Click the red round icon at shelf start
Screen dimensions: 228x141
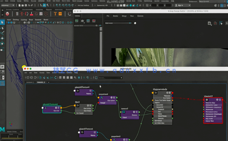[x=7, y=14]
